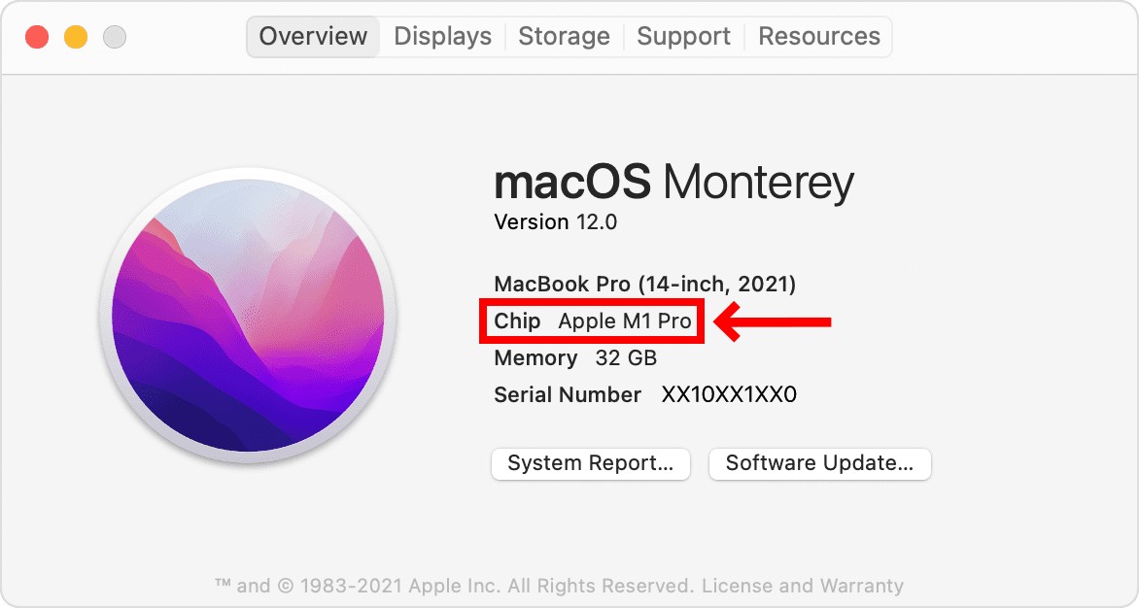Click the yellow minimize window button
1139x608 pixels.
76,36
